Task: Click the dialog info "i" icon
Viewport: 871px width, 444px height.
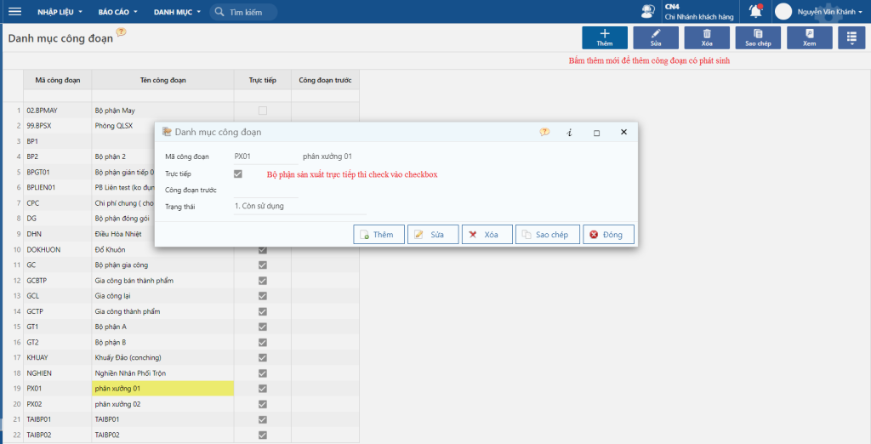Action: tap(569, 132)
